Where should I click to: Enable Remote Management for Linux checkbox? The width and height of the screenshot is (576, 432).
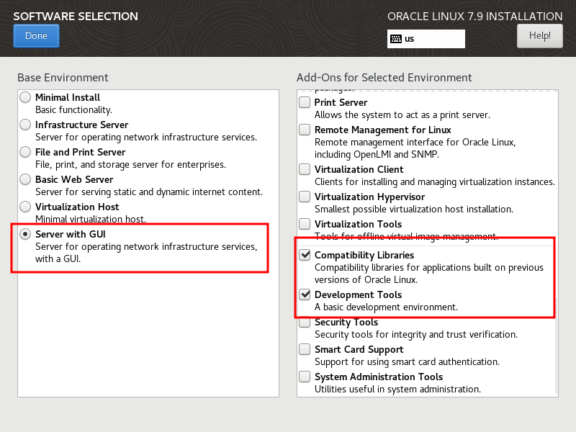[x=305, y=130]
